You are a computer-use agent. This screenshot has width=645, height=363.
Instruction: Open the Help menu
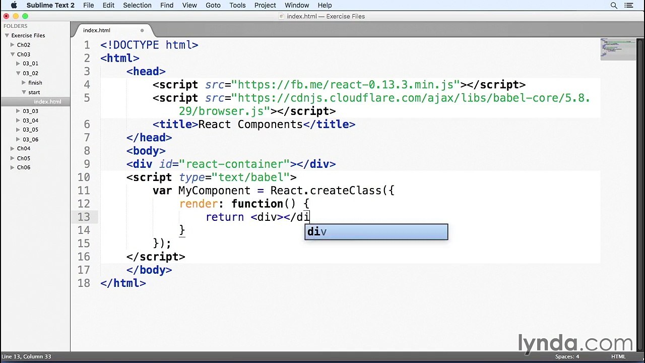point(325,5)
